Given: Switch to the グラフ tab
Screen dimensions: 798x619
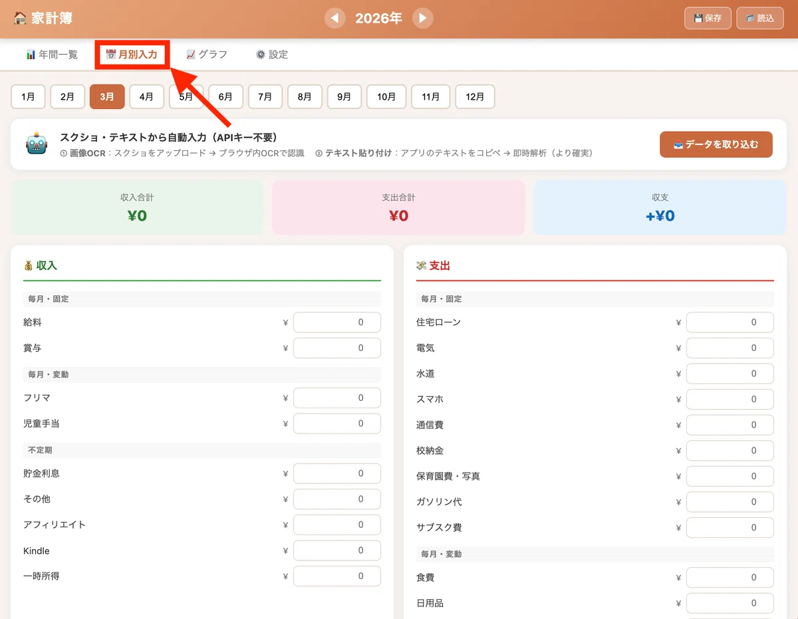Looking at the screenshot, I should (207, 55).
